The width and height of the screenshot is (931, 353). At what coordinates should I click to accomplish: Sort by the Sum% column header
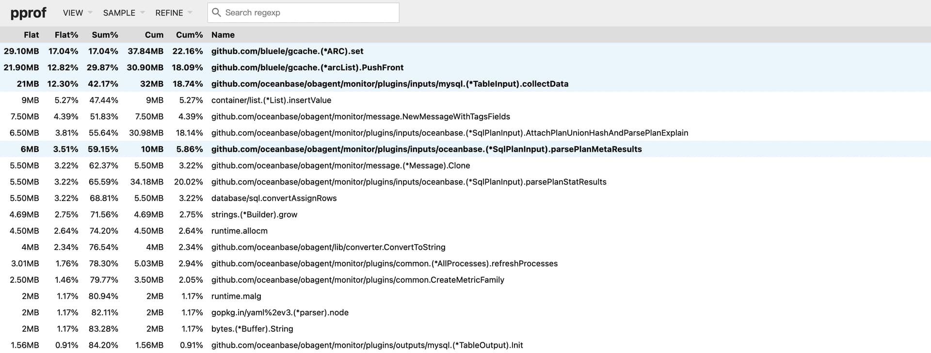(x=105, y=35)
